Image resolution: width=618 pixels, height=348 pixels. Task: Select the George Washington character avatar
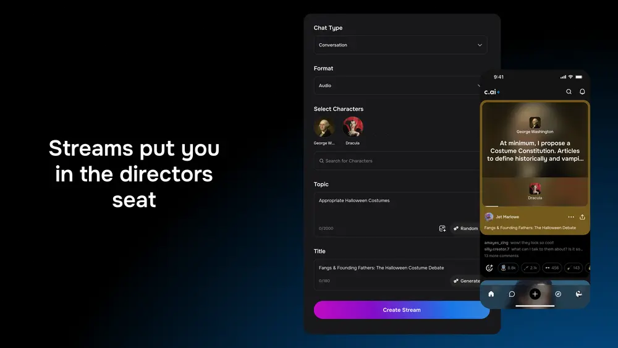[324, 127]
